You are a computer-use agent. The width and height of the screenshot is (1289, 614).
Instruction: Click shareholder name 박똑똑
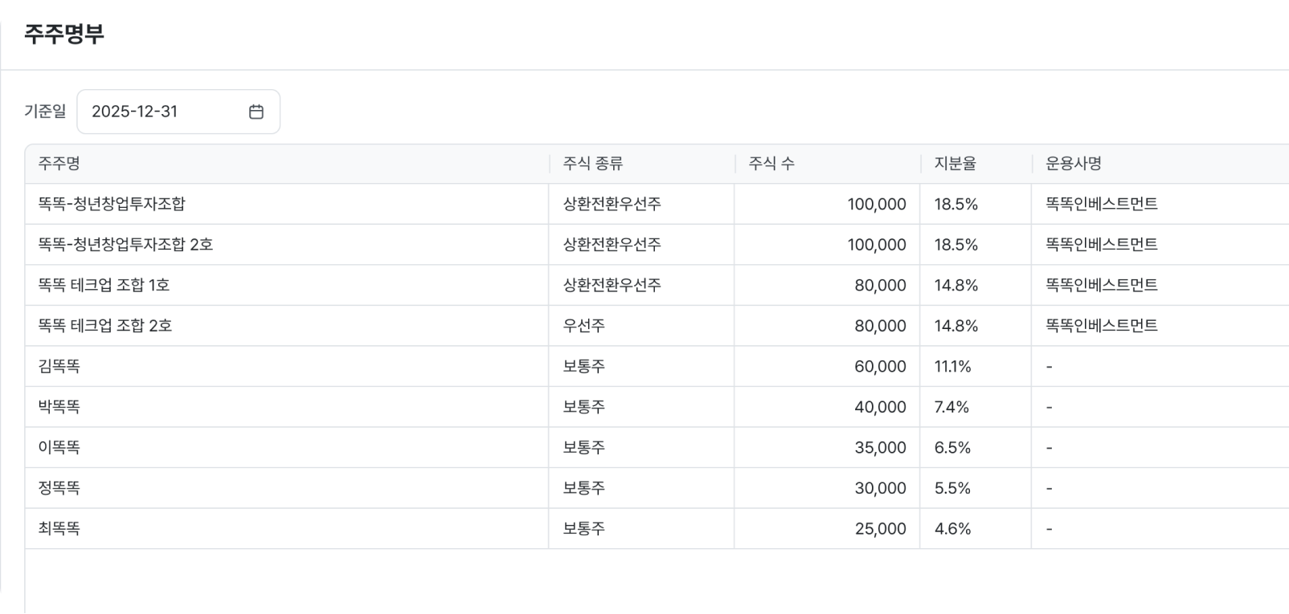(59, 407)
